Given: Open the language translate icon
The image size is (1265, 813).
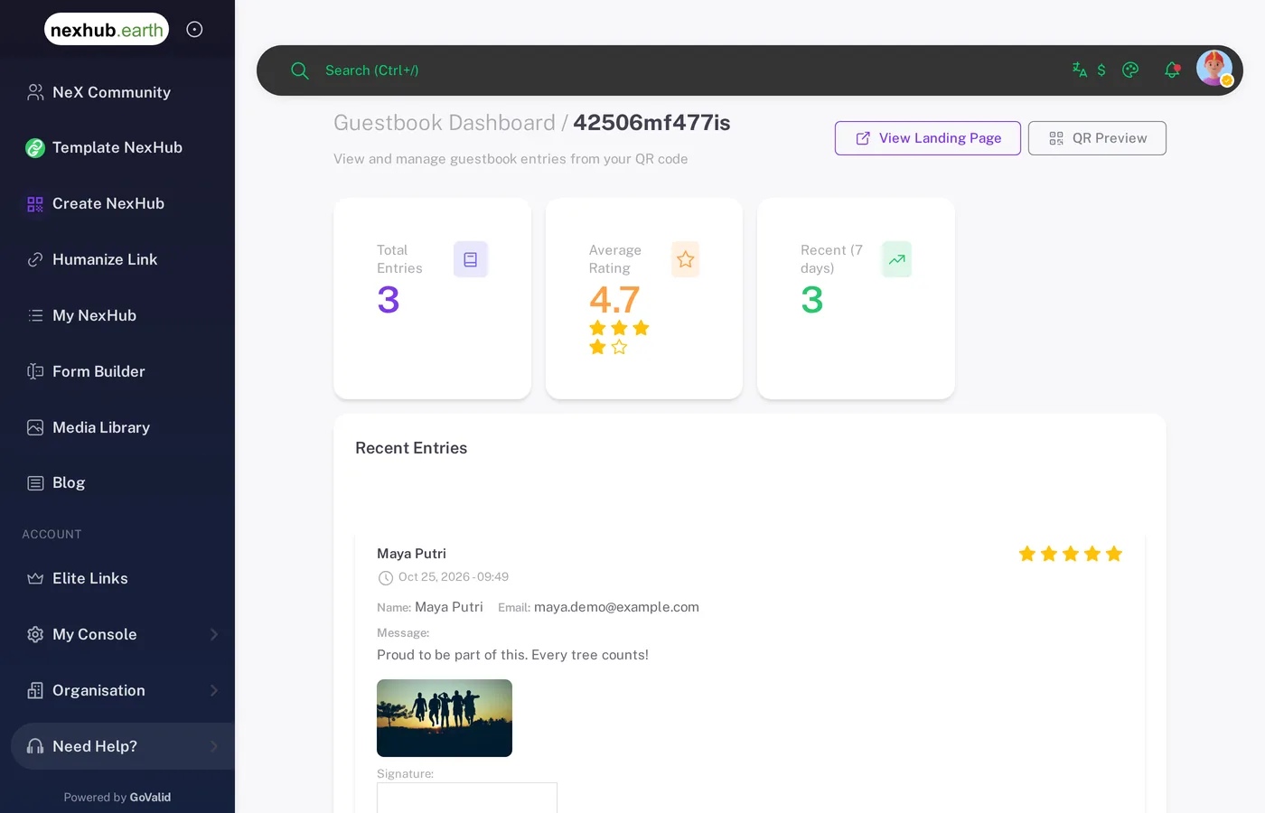Looking at the screenshot, I should click(x=1080, y=70).
